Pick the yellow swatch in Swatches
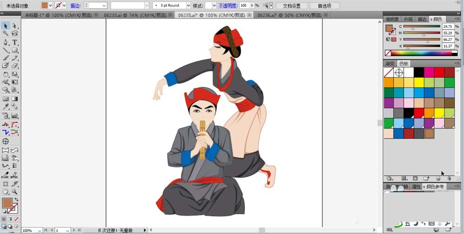 (x=419, y=82)
